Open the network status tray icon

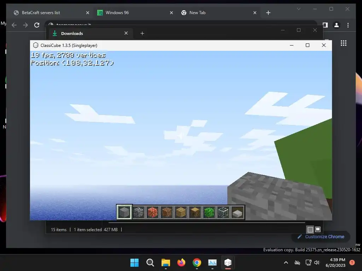tap(308, 263)
